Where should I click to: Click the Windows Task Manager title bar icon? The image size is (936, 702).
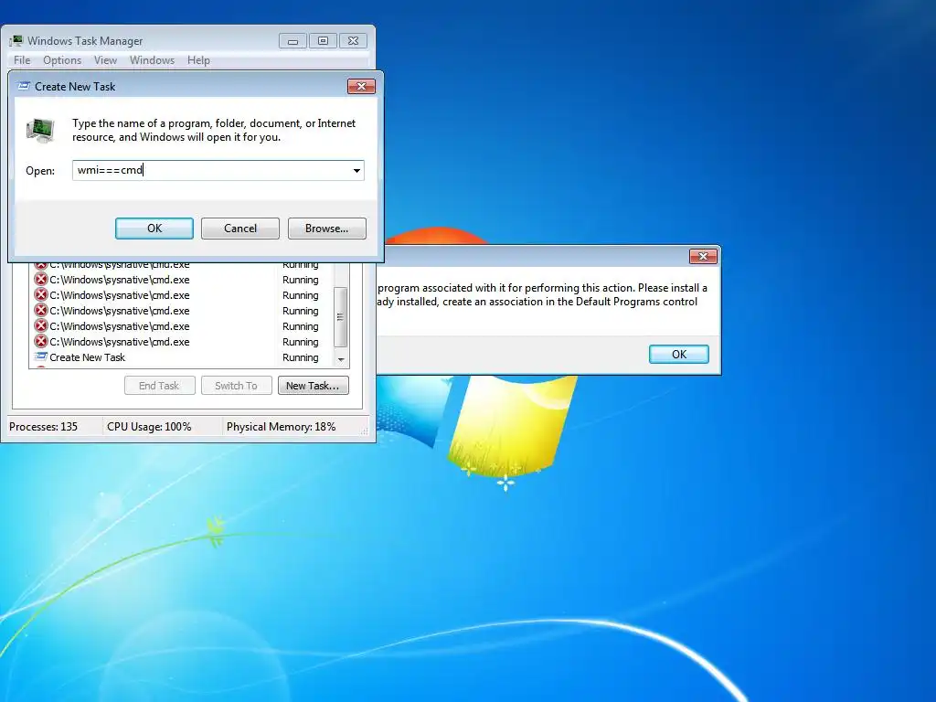[x=16, y=40]
